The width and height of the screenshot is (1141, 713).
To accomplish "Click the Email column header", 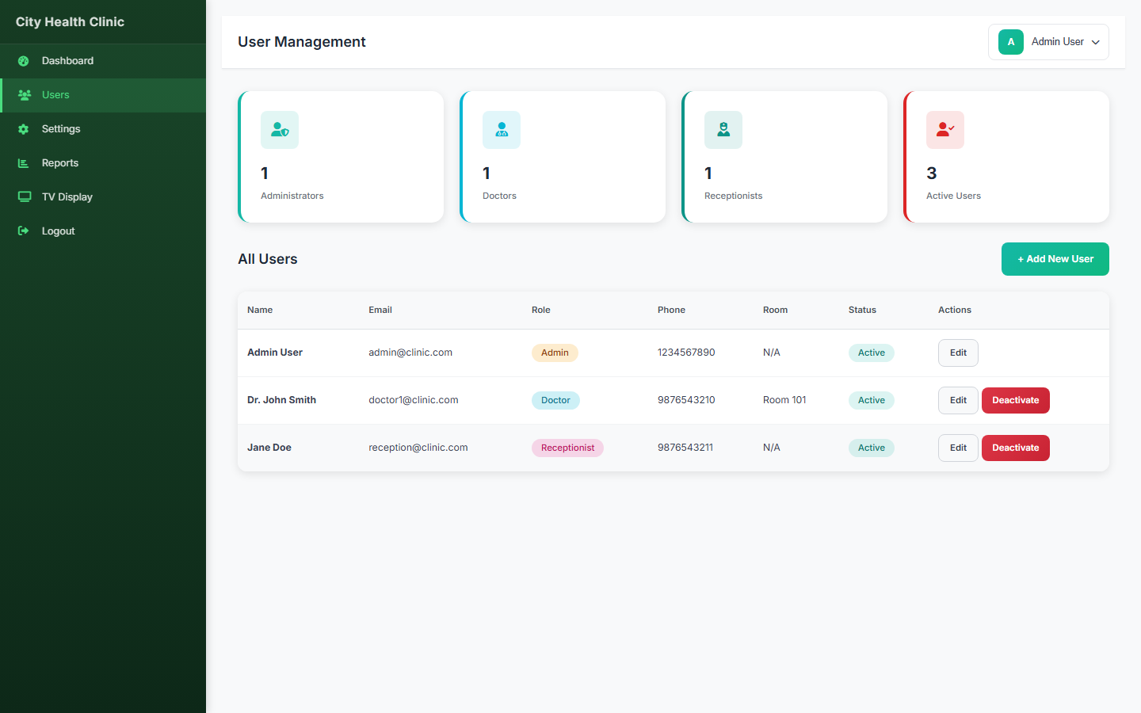I will coord(380,310).
